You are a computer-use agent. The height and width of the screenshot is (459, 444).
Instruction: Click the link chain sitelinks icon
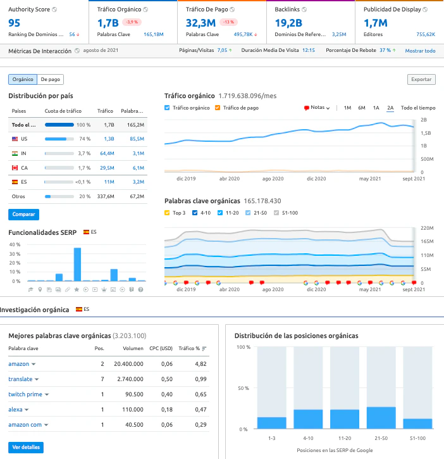click(x=67, y=289)
